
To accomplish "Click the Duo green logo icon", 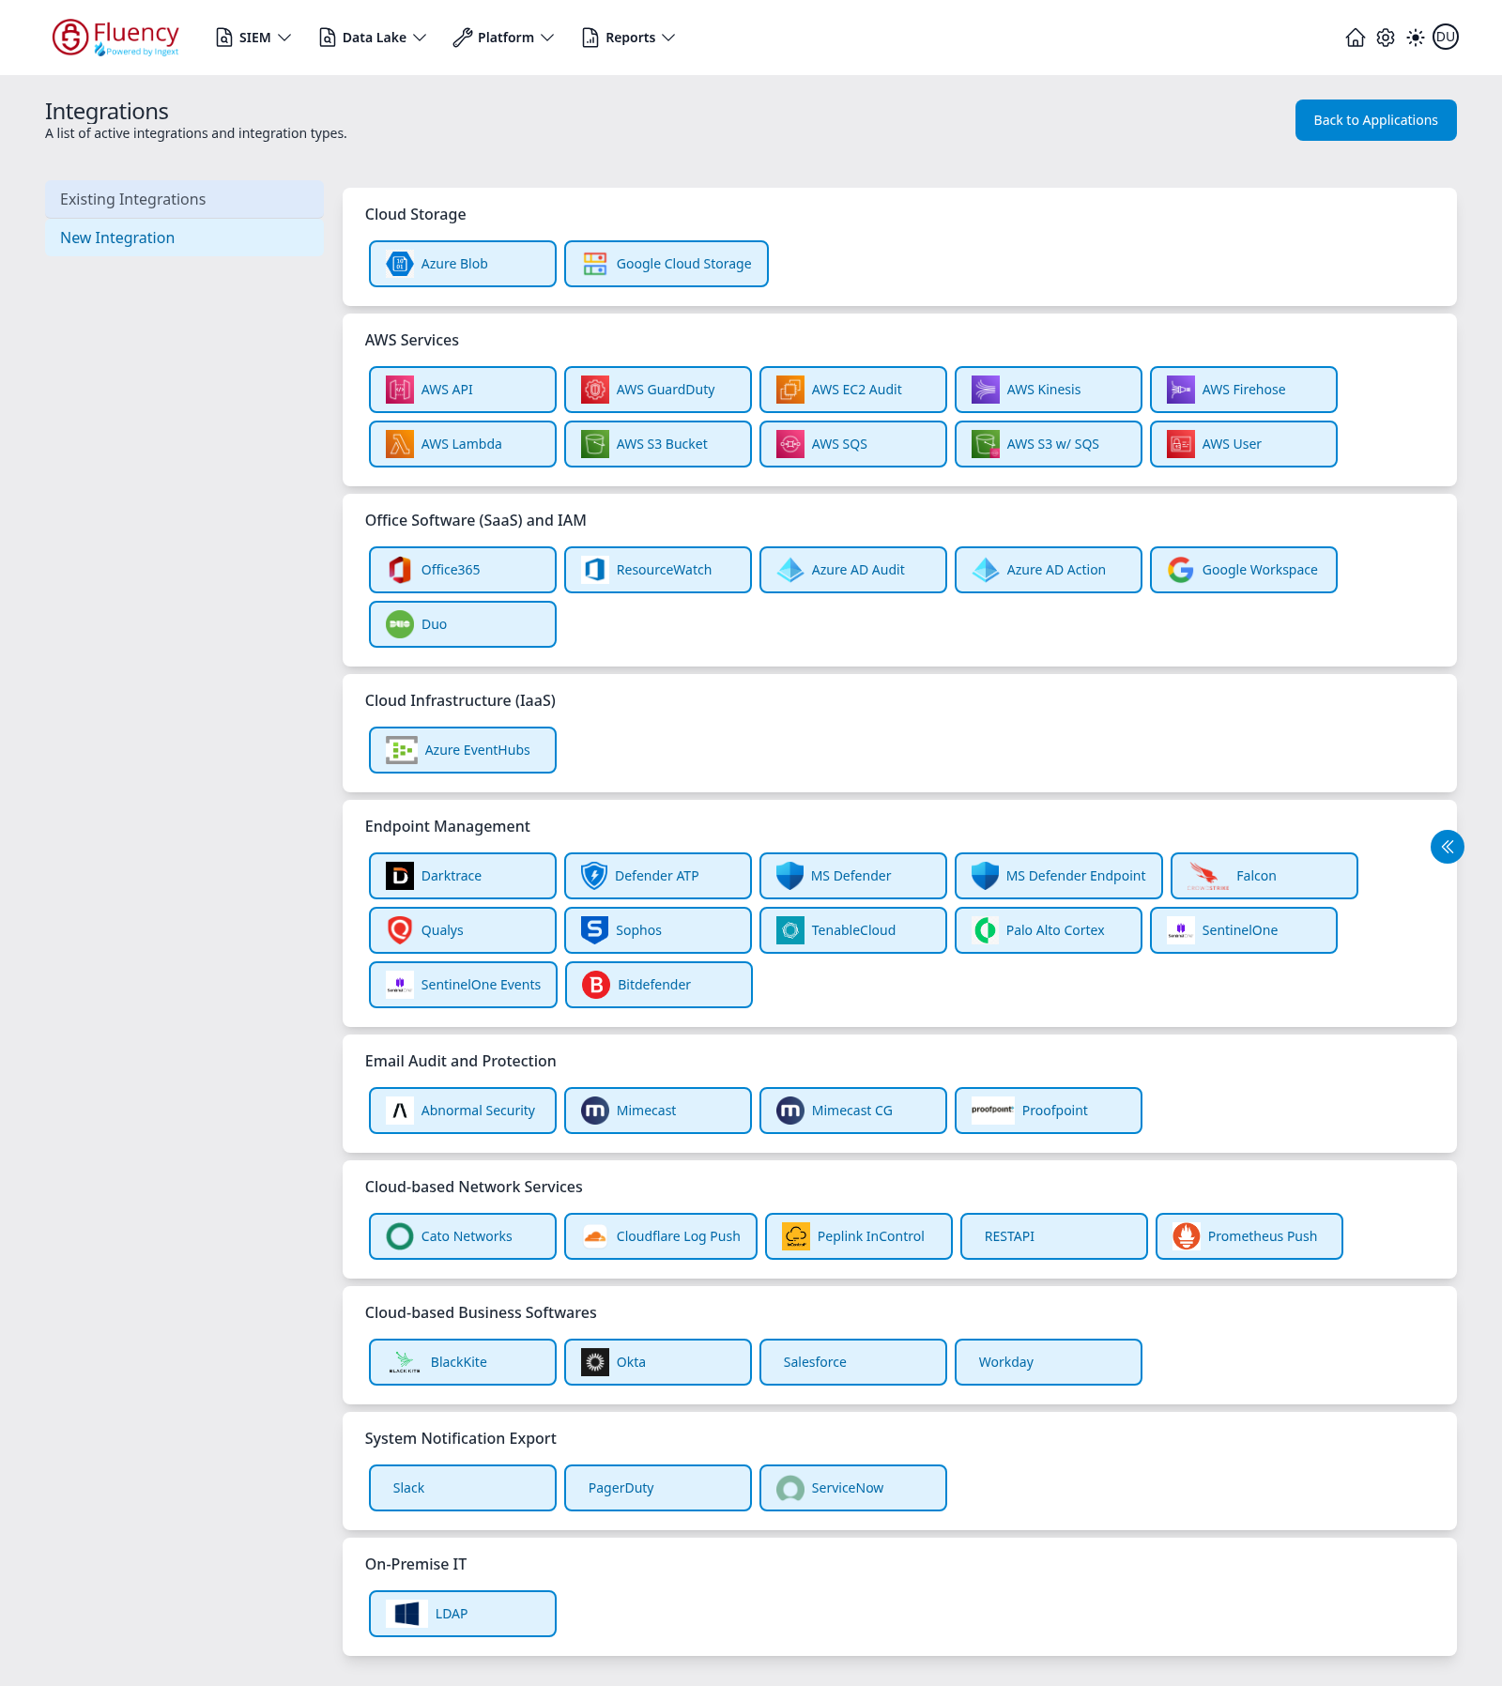I will (x=400, y=624).
